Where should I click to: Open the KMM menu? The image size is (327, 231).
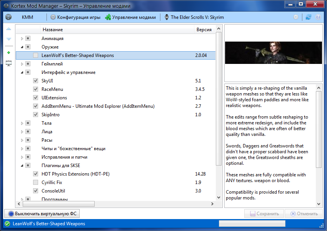27,17
